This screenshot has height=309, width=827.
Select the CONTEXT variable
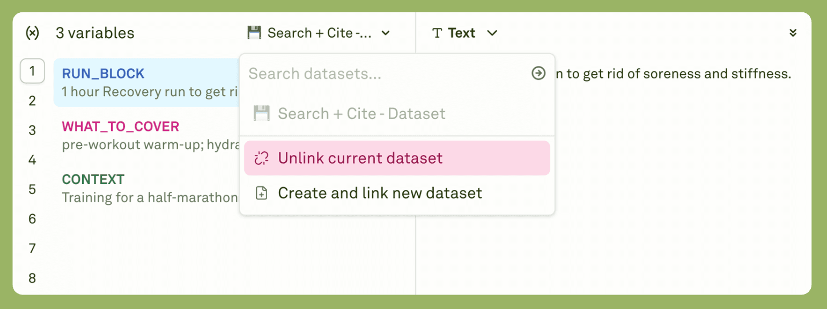[93, 179]
